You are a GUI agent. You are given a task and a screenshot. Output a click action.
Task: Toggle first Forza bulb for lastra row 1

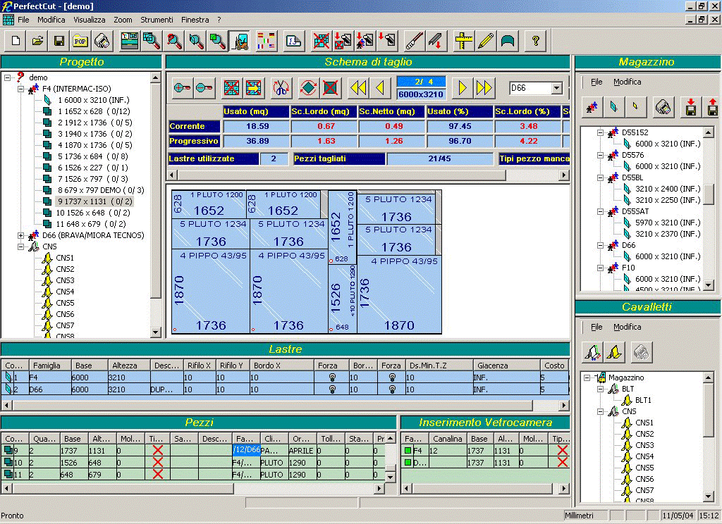tap(332, 378)
